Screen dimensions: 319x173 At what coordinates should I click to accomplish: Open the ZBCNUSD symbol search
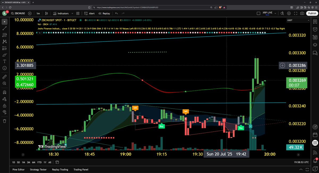tap(19, 13)
